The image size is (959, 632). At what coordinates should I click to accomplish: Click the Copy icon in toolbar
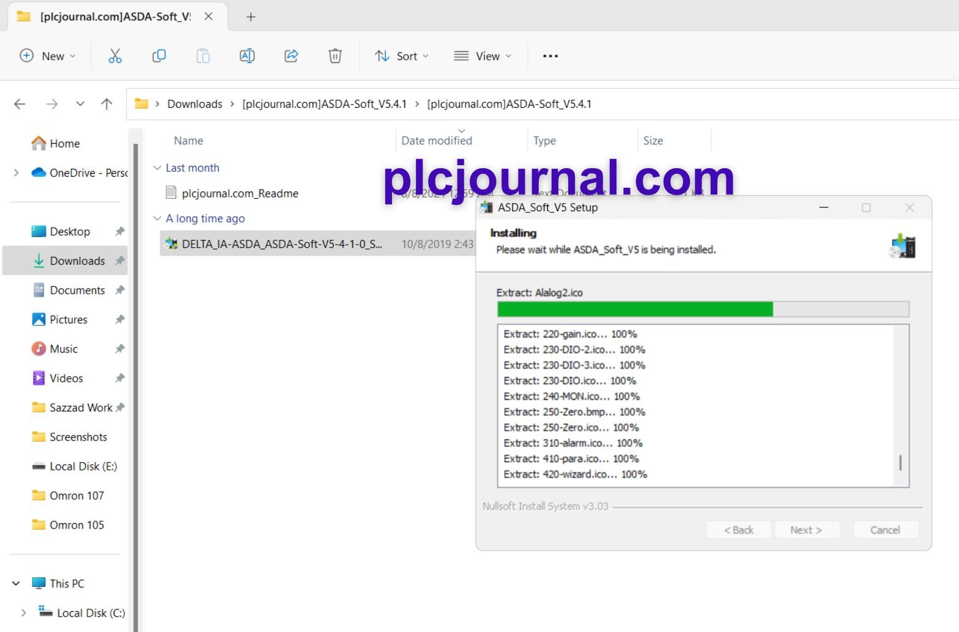pos(159,56)
